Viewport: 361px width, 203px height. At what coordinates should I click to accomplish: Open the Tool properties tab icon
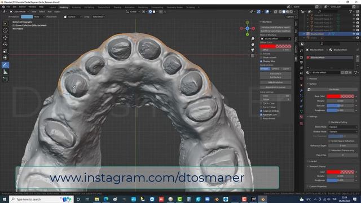click(x=301, y=51)
